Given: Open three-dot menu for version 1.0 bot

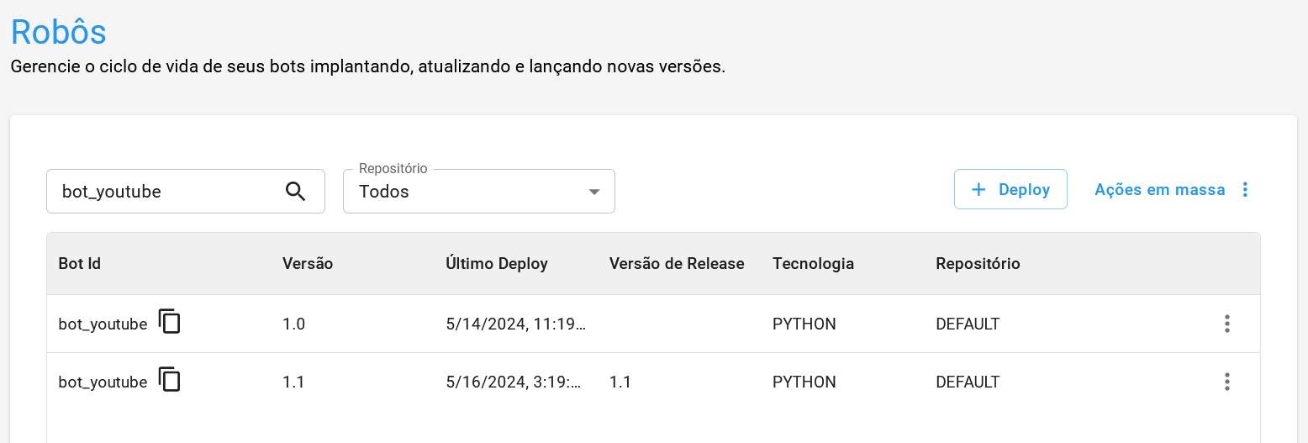Looking at the screenshot, I should pyautogui.click(x=1227, y=324).
